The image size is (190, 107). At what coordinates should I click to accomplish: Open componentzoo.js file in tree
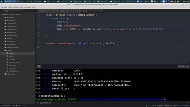[x=15, y=62]
